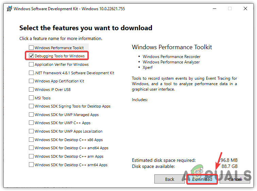
Task: Tick Windows SDK for UWP Apps Localization
Action: point(32,131)
